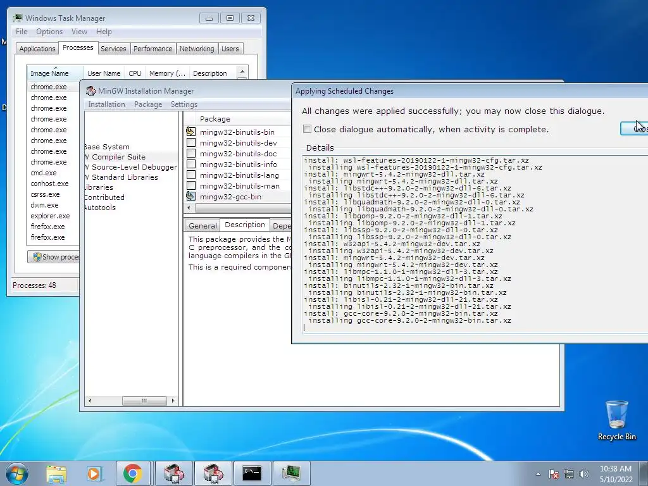Select Contributed category in MinGW
The width and height of the screenshot is (648, 486).
click(x=104, y=197)
